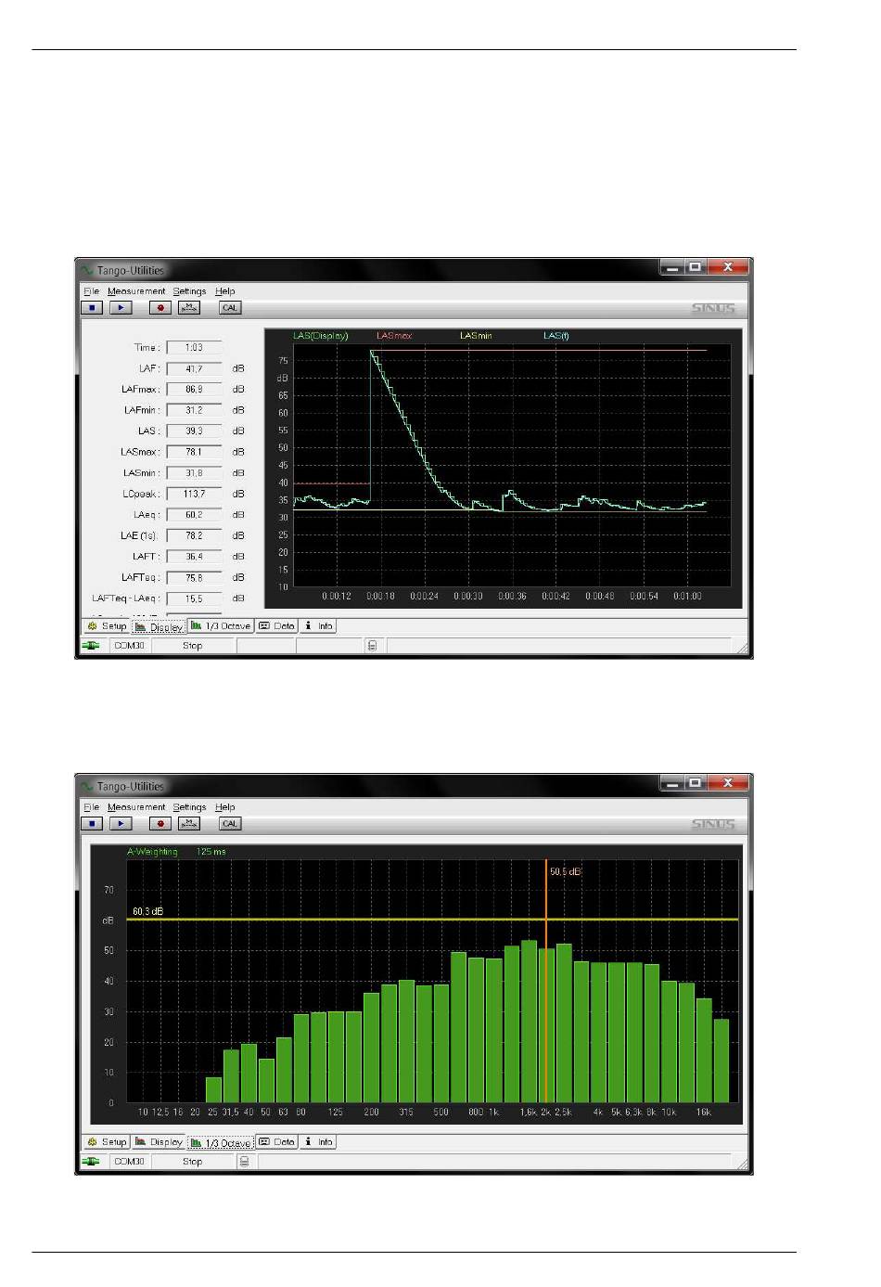
Task: Click red Record icon in time-history window
Action: click(160, 308)
